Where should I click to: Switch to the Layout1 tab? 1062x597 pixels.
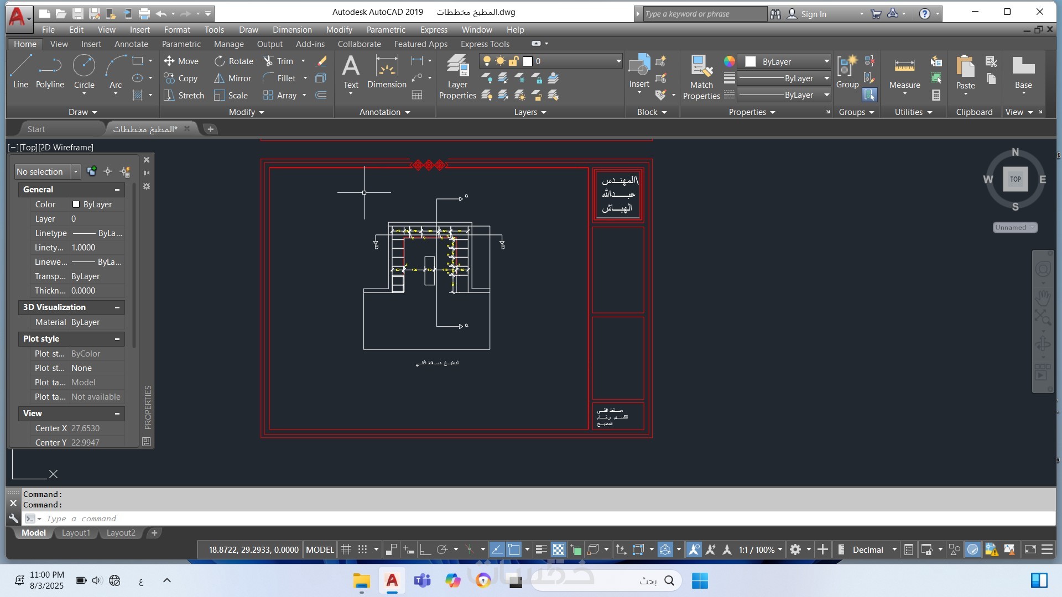(76, 533)
